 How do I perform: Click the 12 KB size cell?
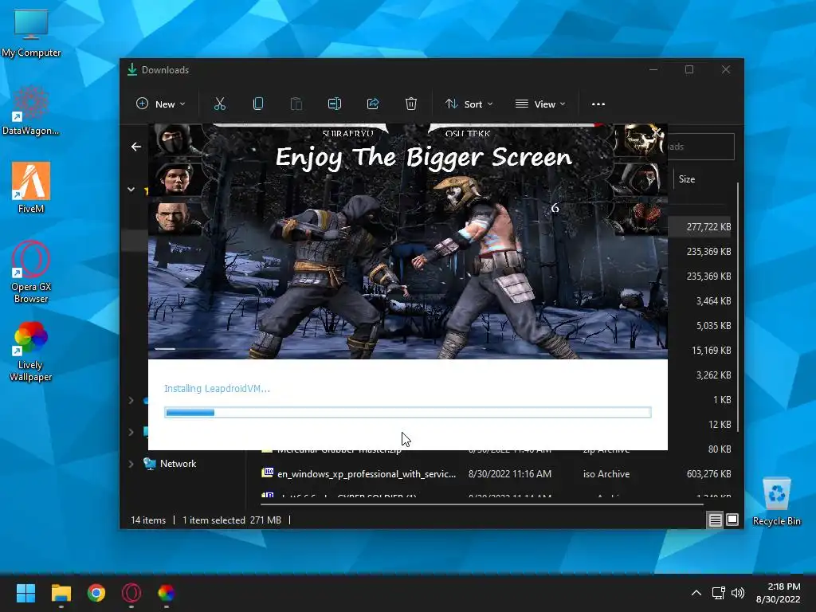point(720,425)
